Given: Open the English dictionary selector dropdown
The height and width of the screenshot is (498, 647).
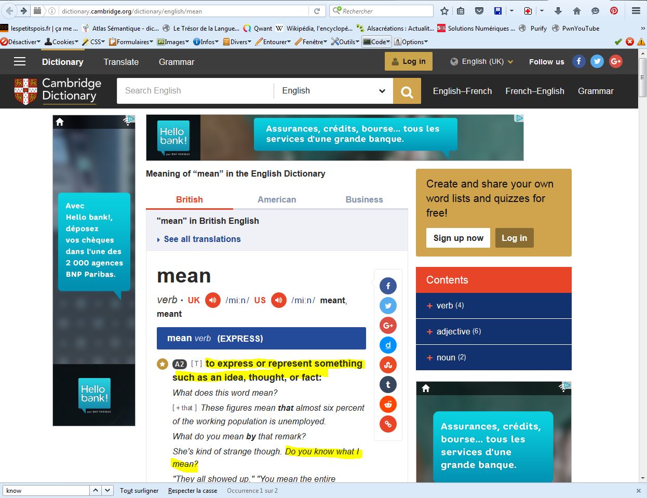Looking at the screenshot, I should click(333, 91).
